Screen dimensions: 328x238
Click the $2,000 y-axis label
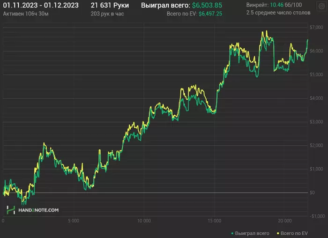coord(316,145)
